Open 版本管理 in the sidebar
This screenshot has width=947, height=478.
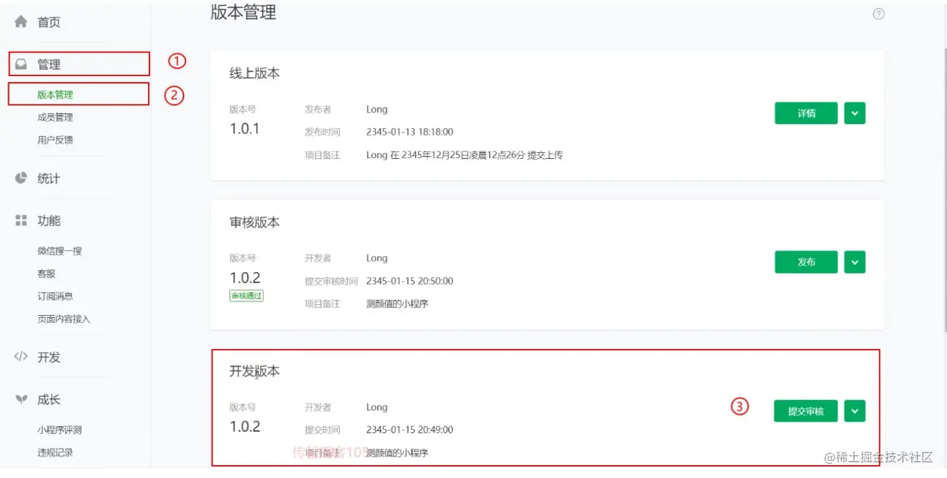(x=55, y=95)
